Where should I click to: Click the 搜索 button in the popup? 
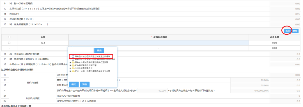click(x=99, y=51)
